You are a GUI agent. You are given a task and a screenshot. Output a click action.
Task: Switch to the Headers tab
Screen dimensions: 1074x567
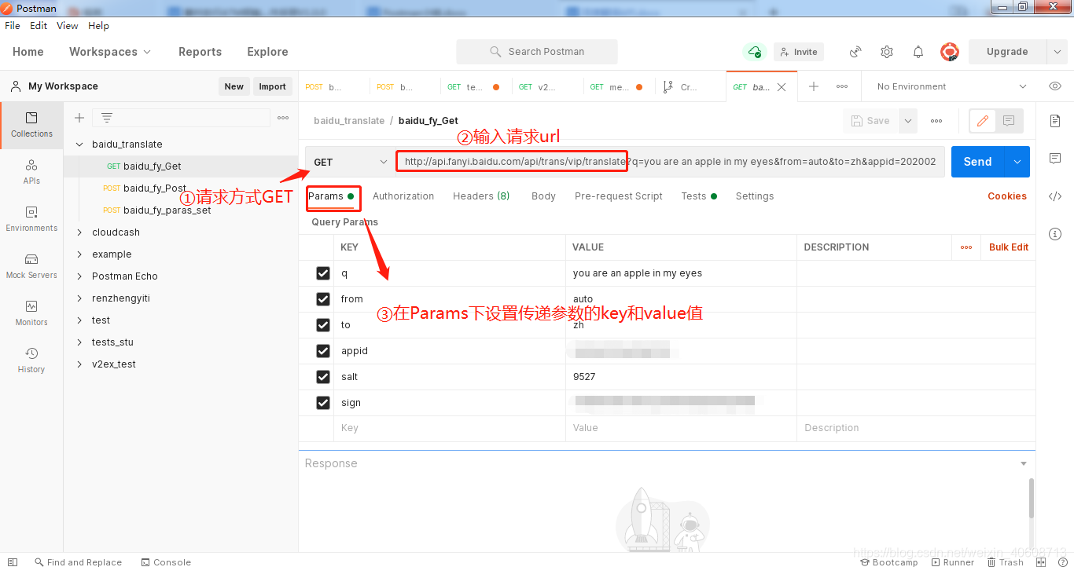click(481, 196)
